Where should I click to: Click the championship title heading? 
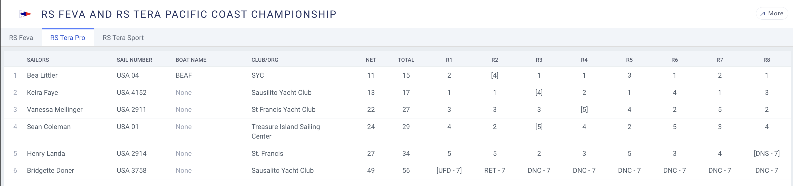point(189,14)
